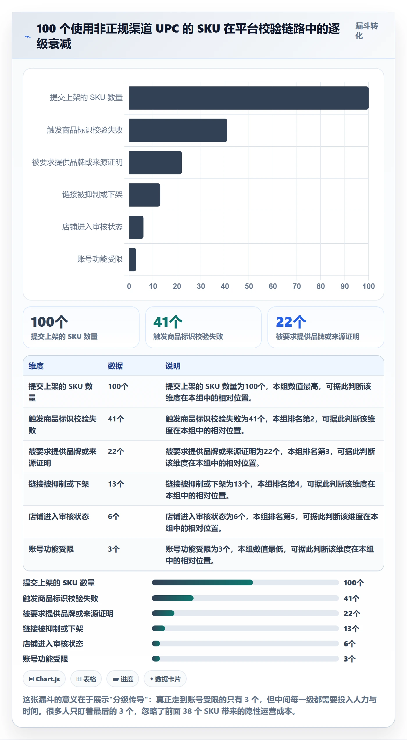Click the chart bar for 链接被抑制或下架
407x740 pixels.
tap(145, 195)
